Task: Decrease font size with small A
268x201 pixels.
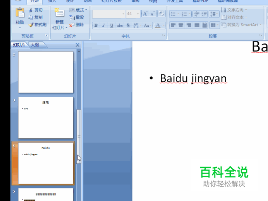Action: pos(152,14)
